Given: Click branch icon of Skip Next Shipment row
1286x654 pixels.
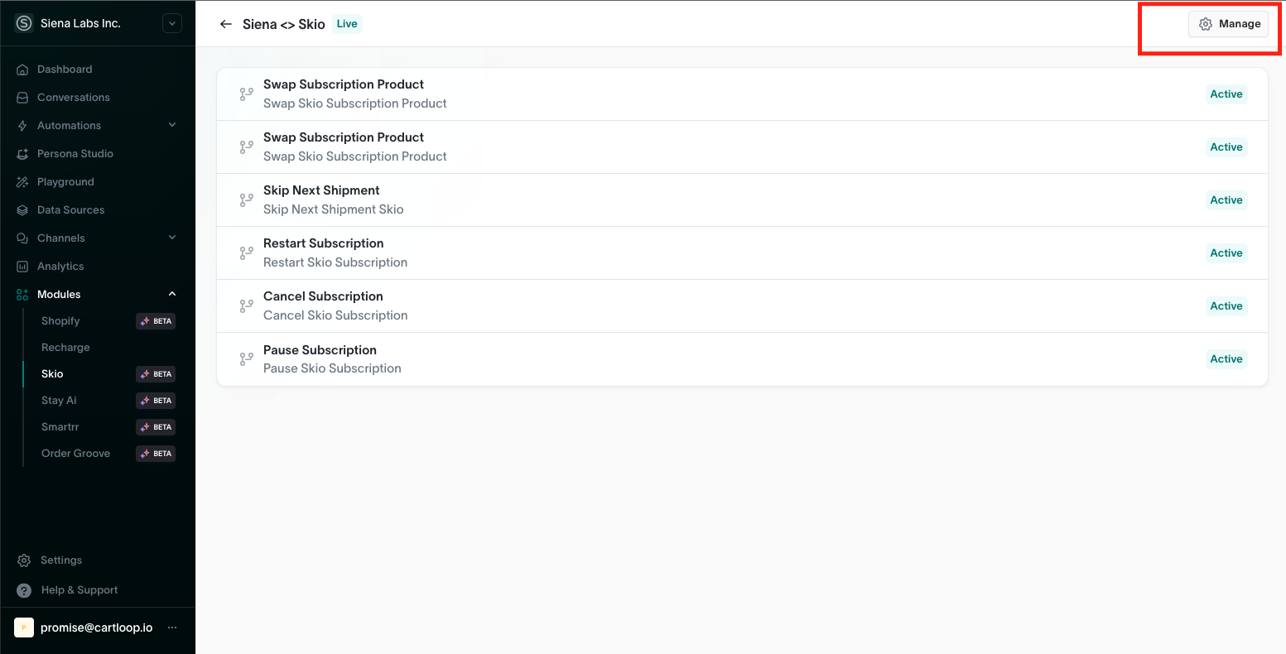Looking at the screenshot, I should [x=246, y=200].
